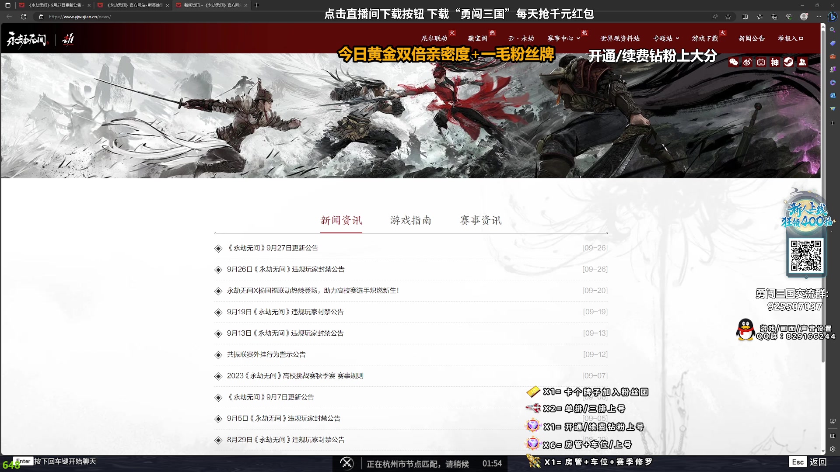Screen dimensions: 840x472
Task: Add a new sidebar app
Action: [x=833, y=123]
